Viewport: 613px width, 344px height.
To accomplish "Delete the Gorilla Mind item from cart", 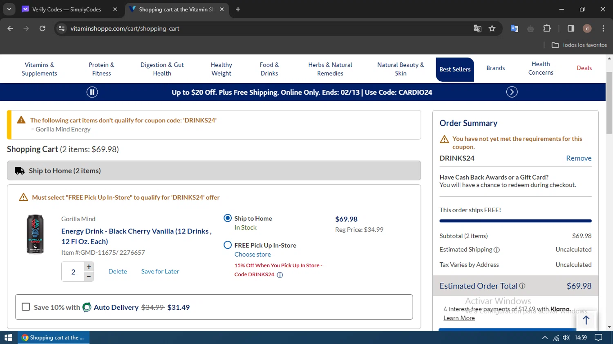I will 118,271.
